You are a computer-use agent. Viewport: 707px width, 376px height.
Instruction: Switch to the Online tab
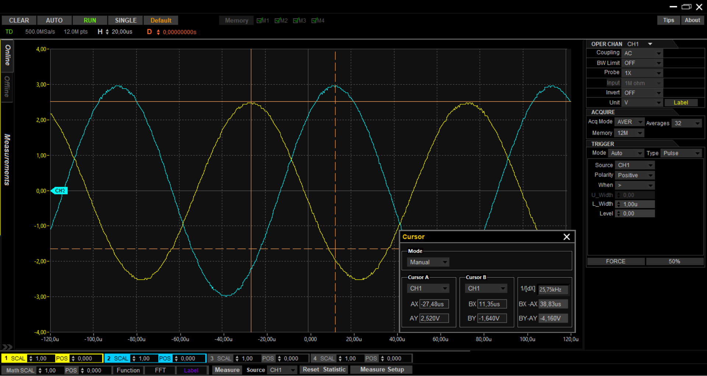7,55
